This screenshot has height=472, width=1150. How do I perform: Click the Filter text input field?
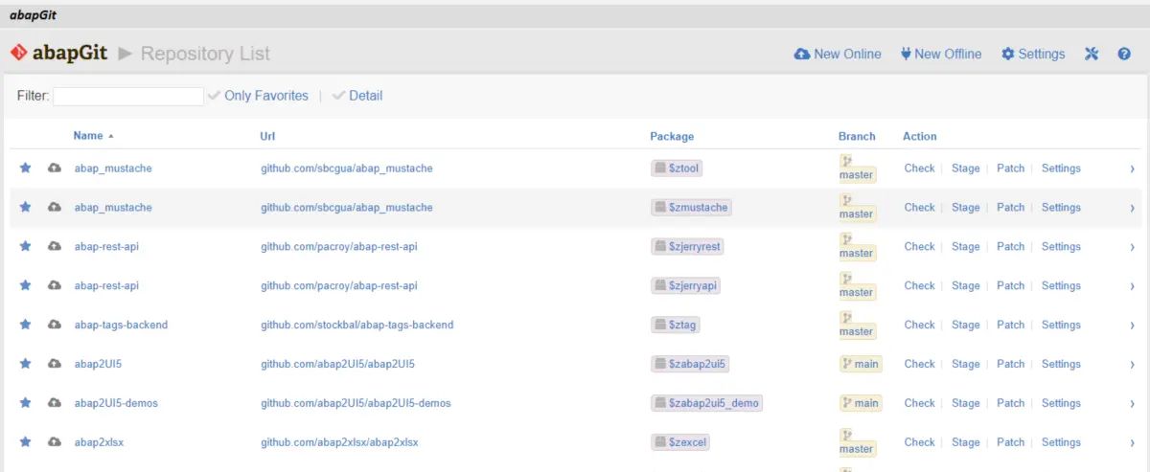pyautogui.click(x=128, y=96)
